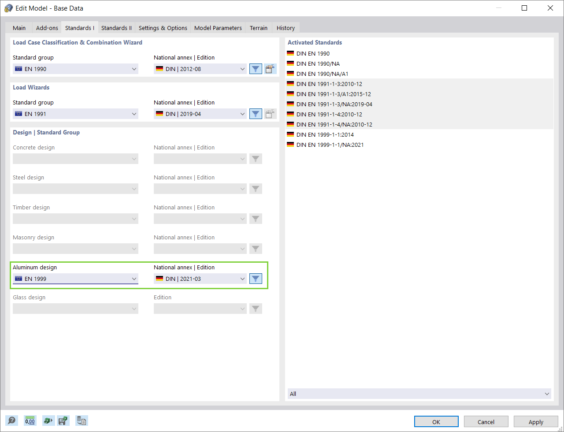The width and height of the screenshot is (564, 432).
Task: Toggle filter icon for Aluminum design annex
Action: tap(256, 279)
